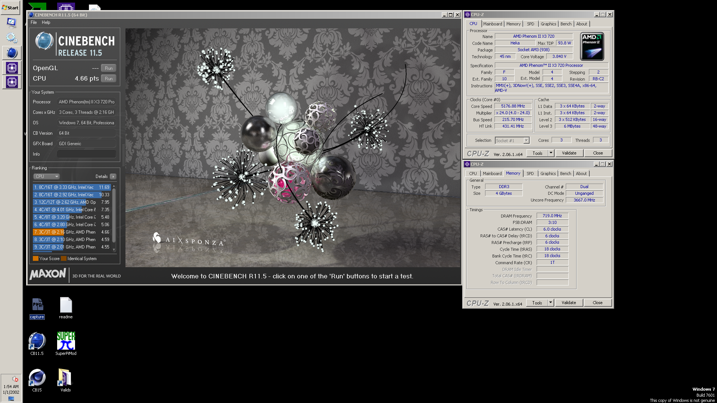Click Validate in bottom CPU-Z window
717x403 pixels.
(569, 303)
